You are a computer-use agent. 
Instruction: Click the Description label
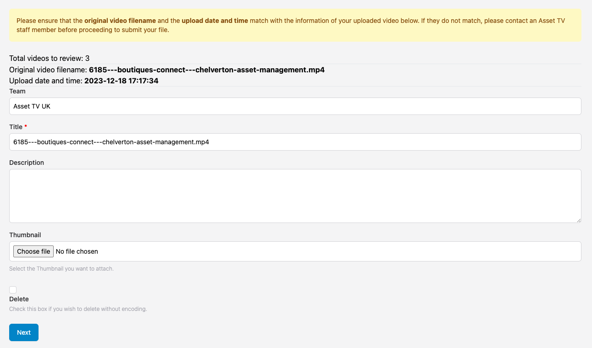pos(27,163)
